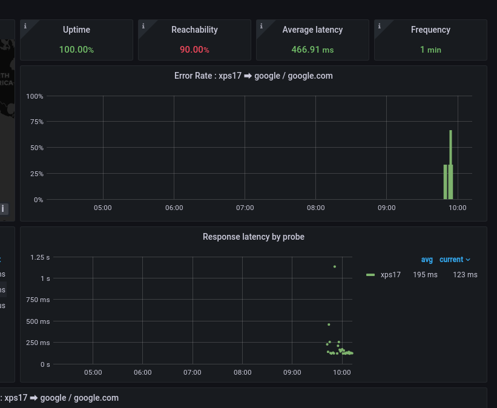Open the current sort chevron in the legend
The height and width of the screenshot is (408, 497).
[467, 259]
